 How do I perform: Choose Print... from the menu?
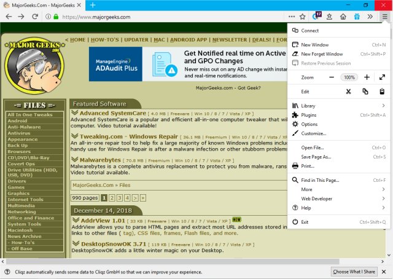coord(338,166)
